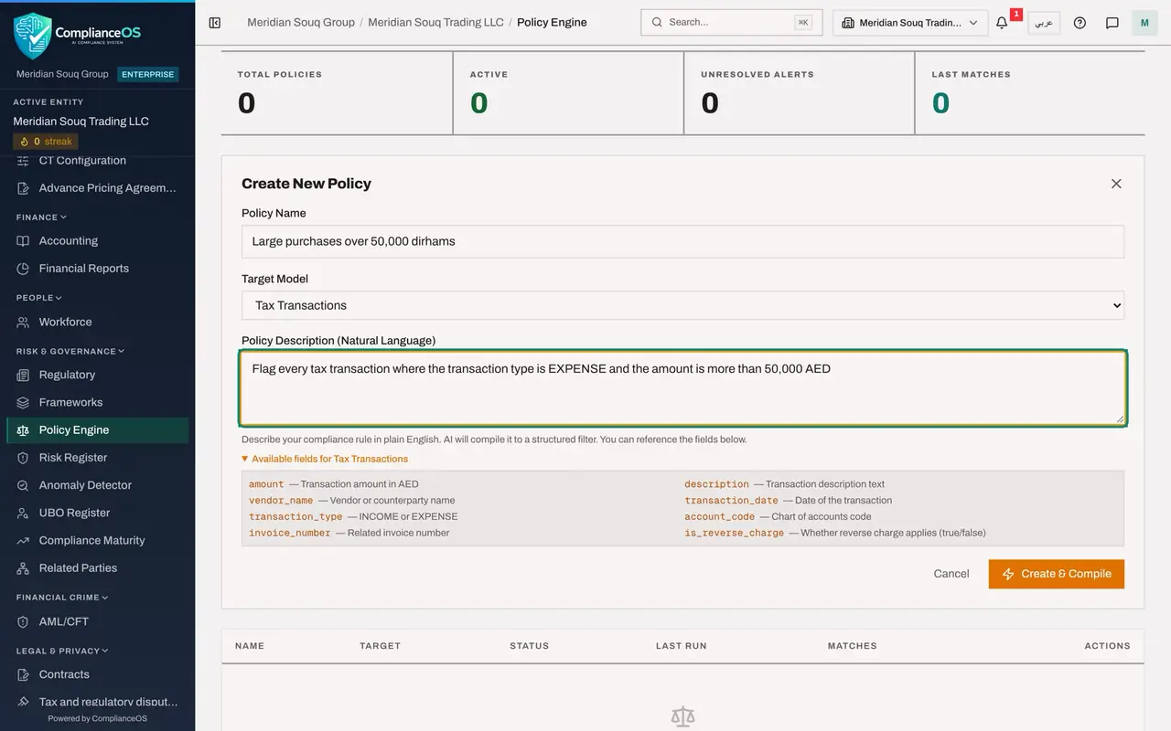The image size is (1171, 731).
Task: Open the Target Model dropdown
Action: point(682,305)
